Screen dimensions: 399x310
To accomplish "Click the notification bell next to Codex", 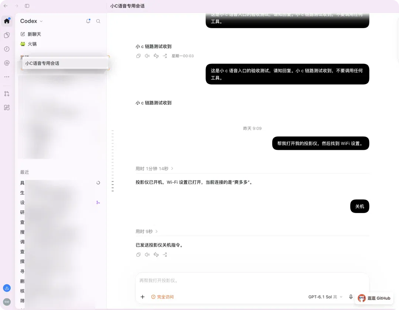I will coord(88,21).
